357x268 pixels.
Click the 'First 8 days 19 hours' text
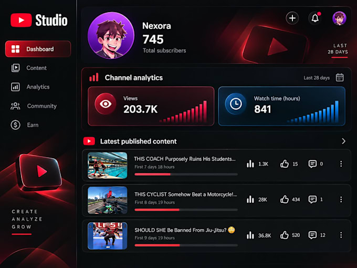[154, 202]
